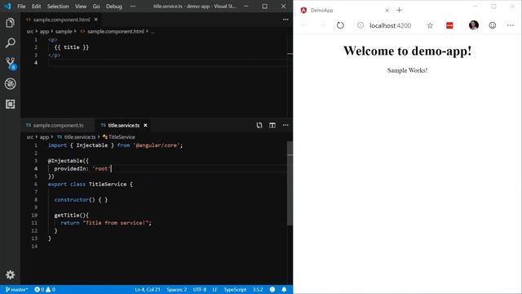The image size is (522, 294).
Task: Change end of line via LF
Action: 215,289
